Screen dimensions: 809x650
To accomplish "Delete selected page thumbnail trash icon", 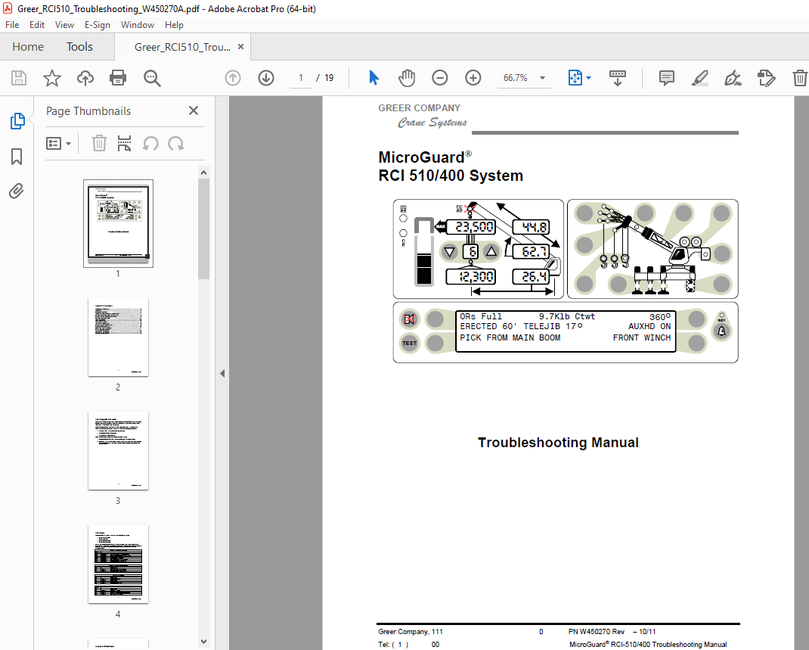I will (99, 144).
